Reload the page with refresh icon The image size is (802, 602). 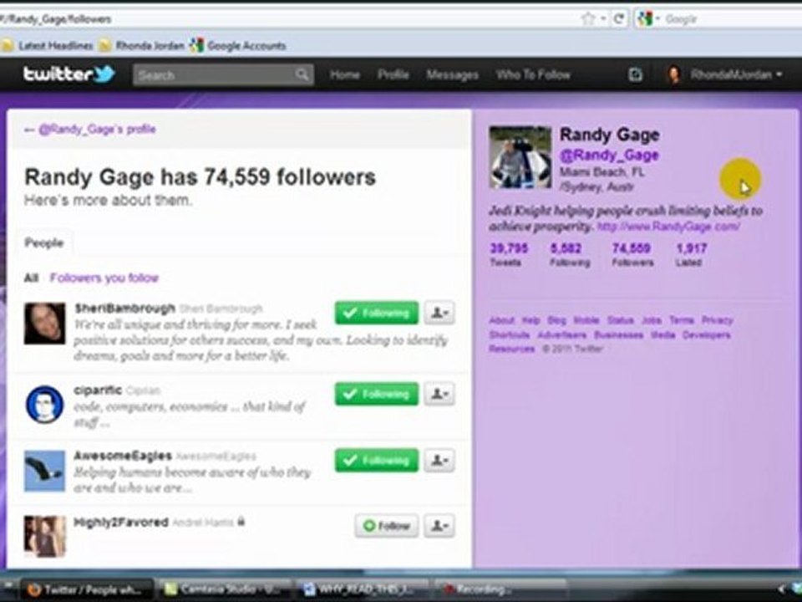[x=618, y=19]
